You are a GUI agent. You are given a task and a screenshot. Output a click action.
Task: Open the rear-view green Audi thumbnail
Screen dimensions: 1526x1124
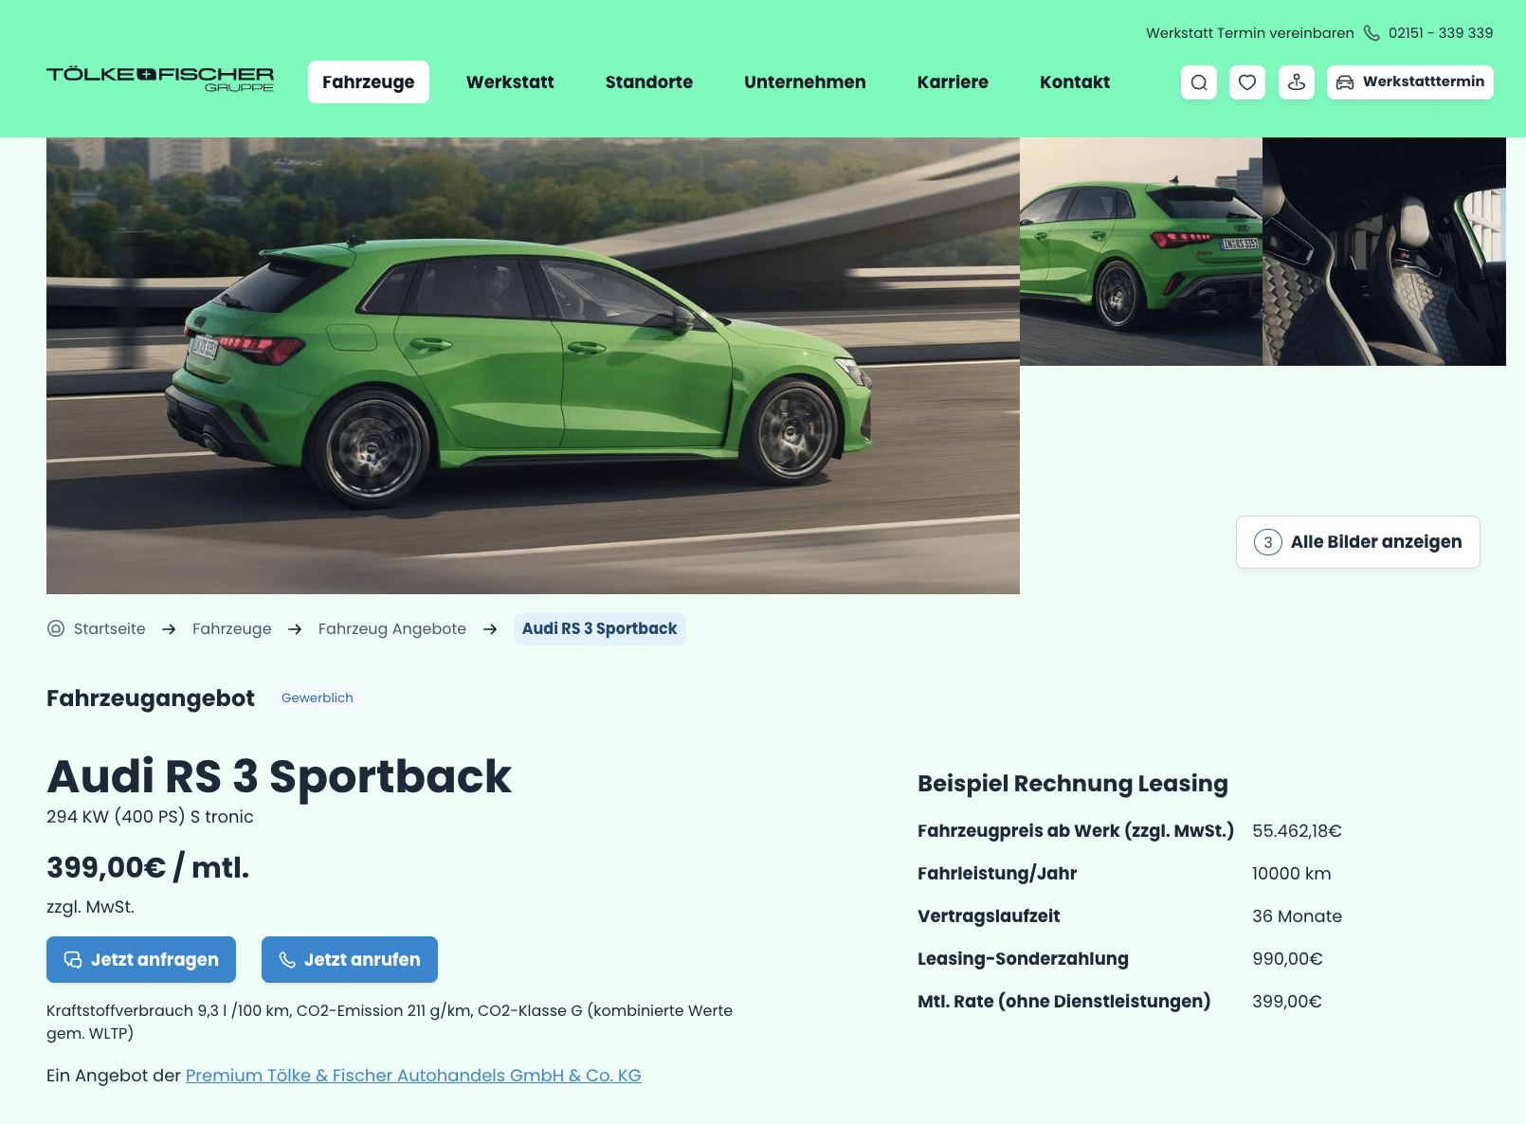point(1141,251)
